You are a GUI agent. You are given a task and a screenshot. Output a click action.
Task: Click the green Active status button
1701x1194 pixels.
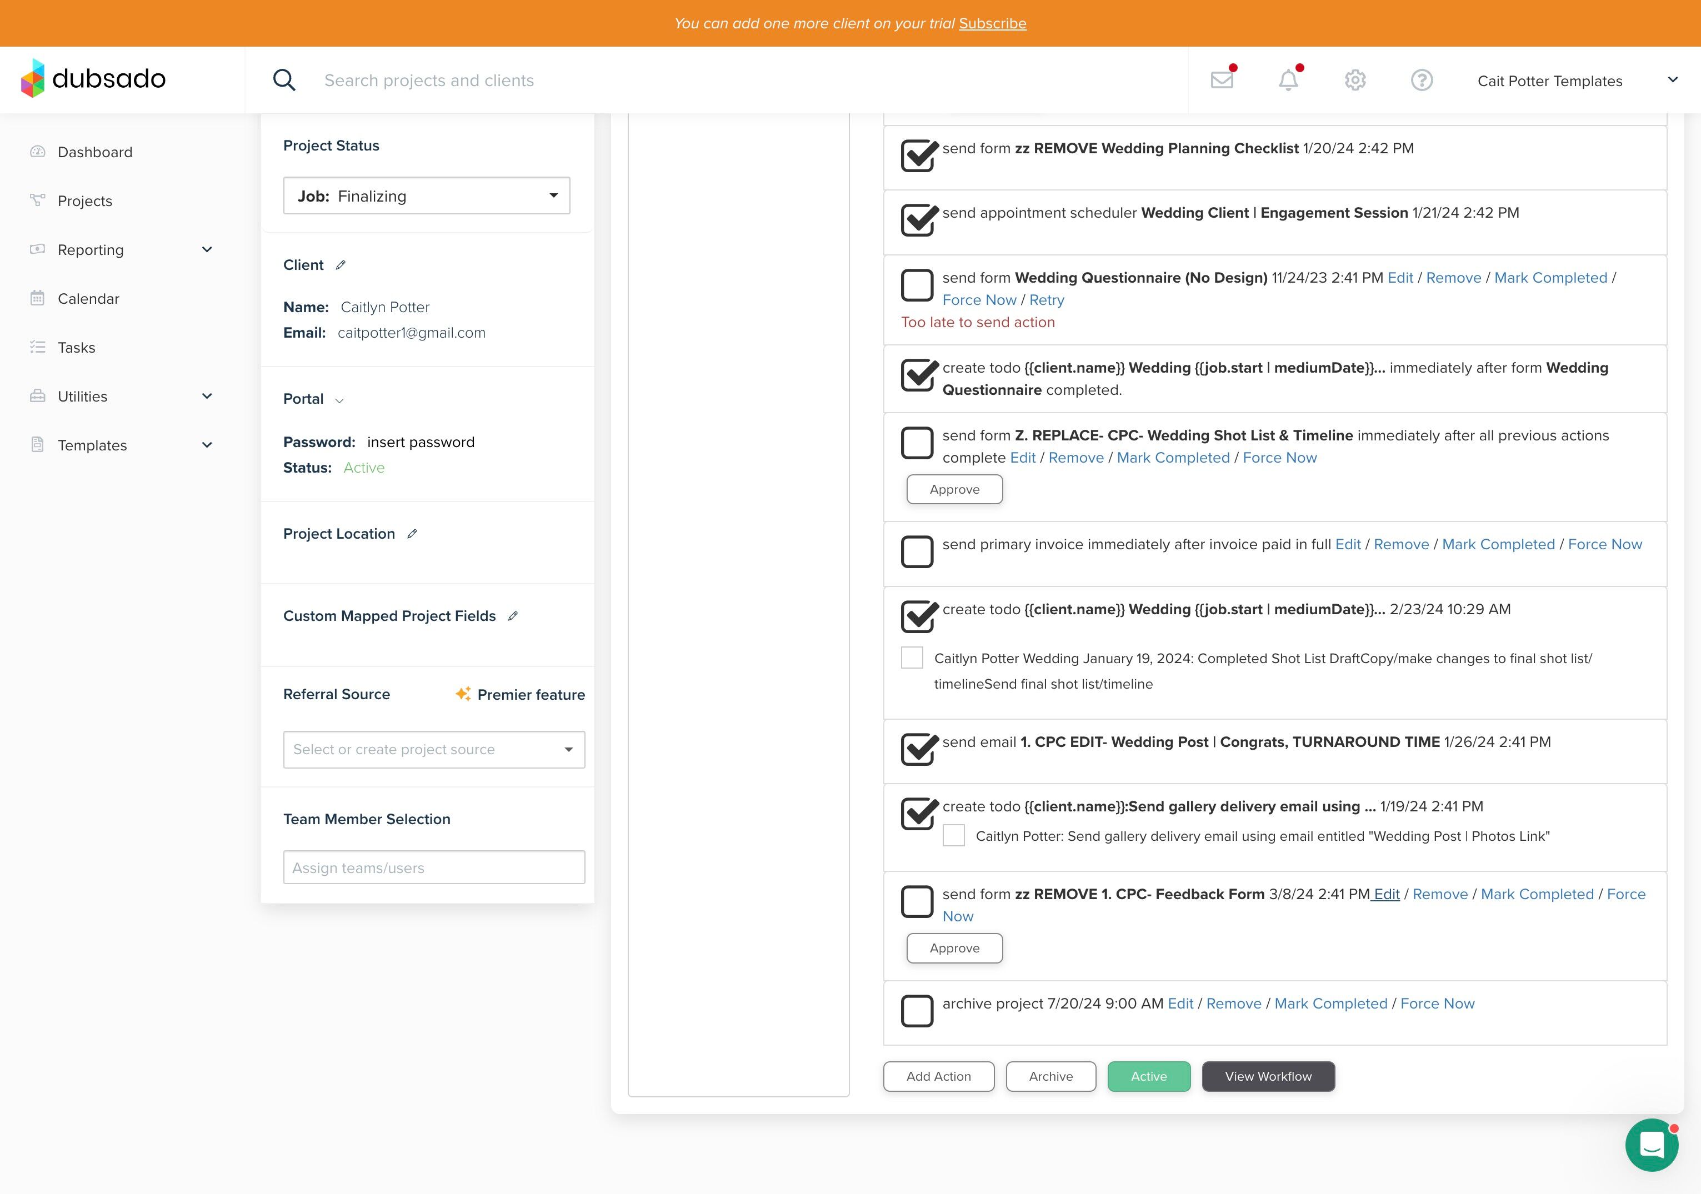[1148, 1076]
